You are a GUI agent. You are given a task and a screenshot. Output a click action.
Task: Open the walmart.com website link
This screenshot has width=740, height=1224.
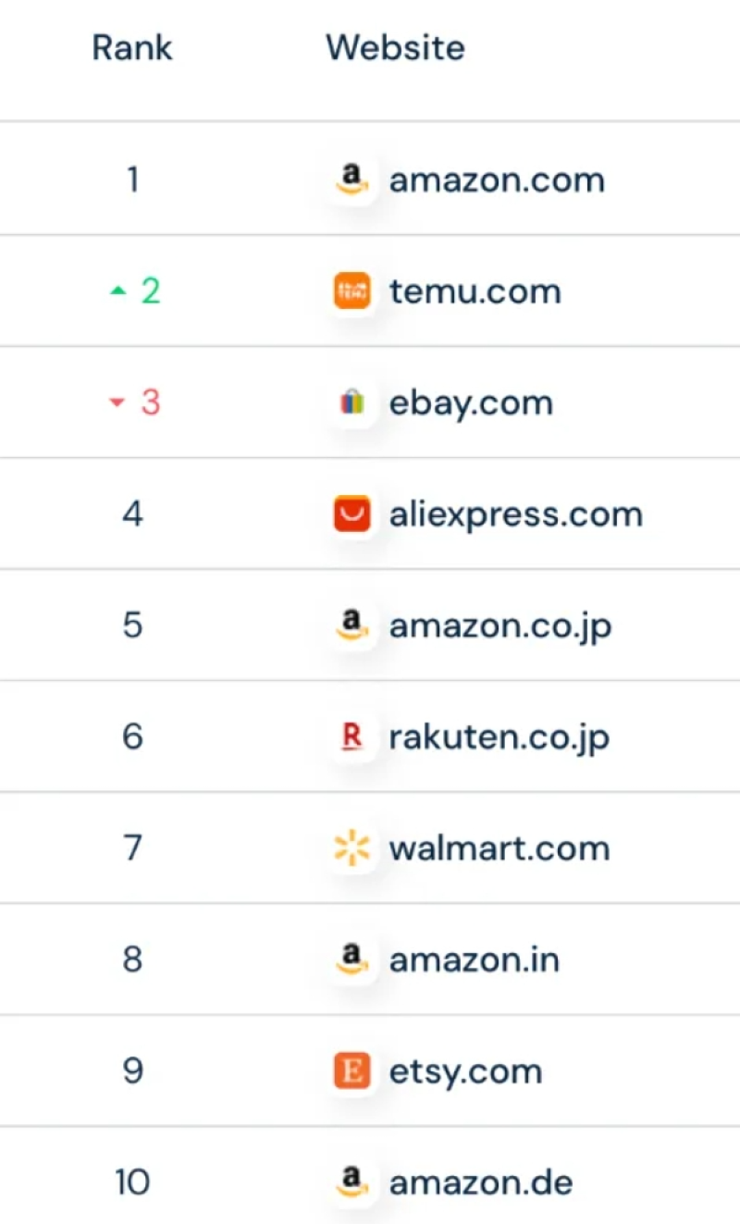[x=499, y=848]
